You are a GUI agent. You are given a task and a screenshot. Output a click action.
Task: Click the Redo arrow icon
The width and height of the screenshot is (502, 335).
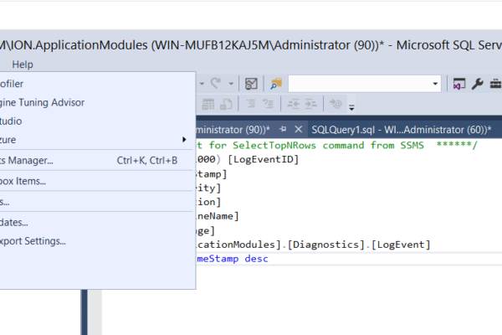(216, 84)
